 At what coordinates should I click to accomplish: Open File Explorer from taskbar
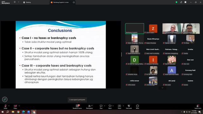pyautogui.click(x=13, y=112)
